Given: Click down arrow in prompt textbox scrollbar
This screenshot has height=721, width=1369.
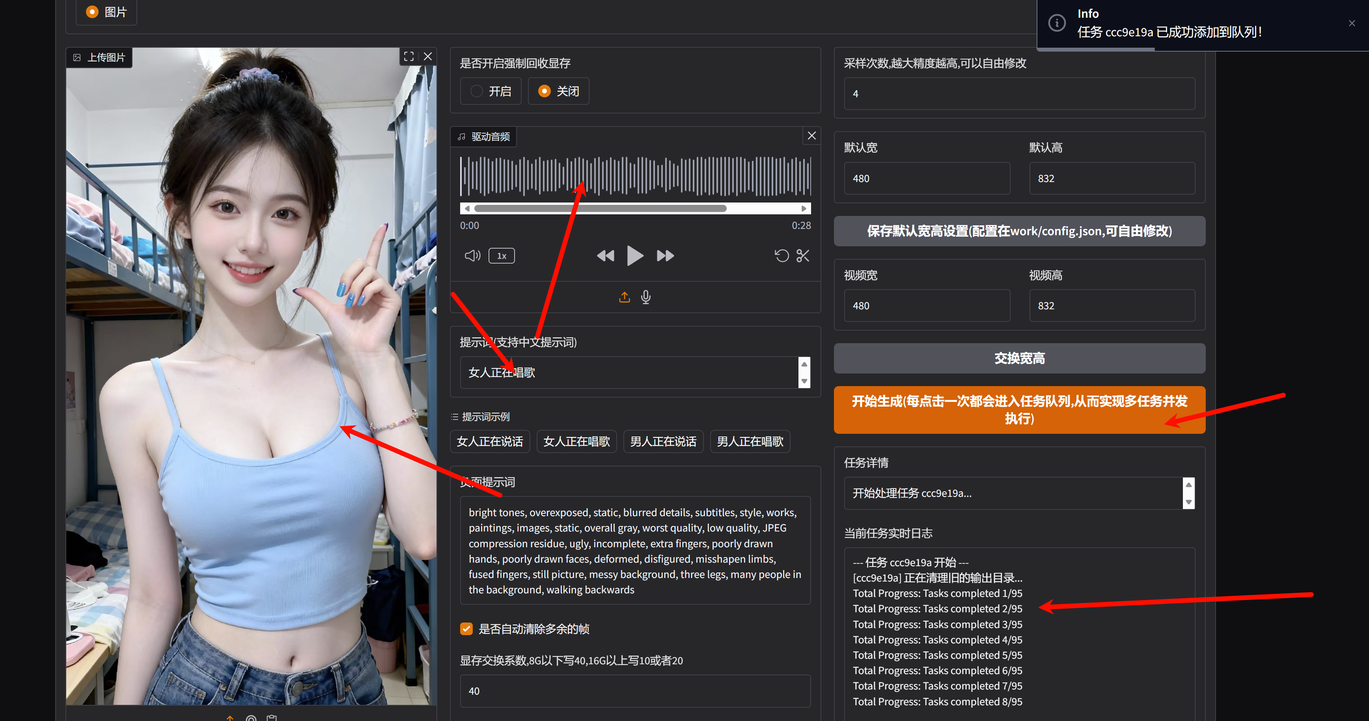Looking at the screenshot, I should pyautogui.click(x=804, y=381).
